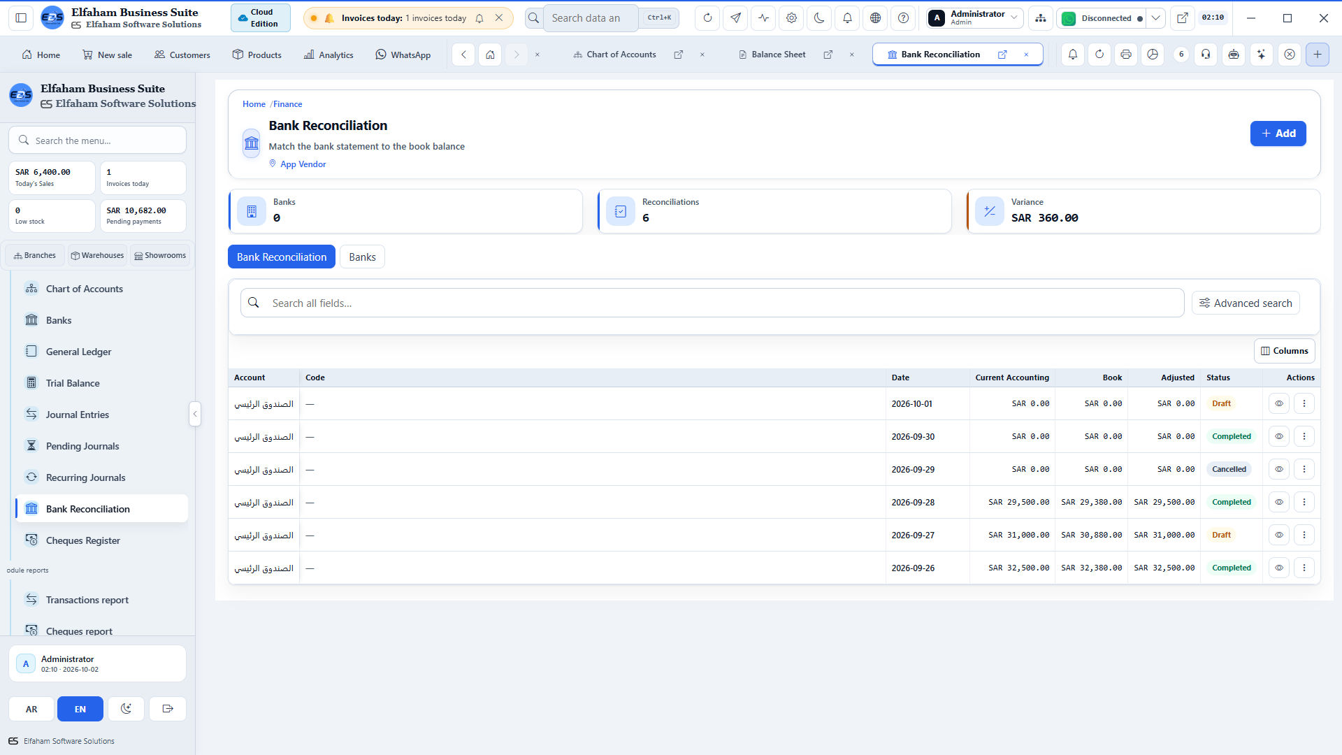
Task: Click the paper plane send icon
Action: pyautogui.click(x=735, y=18)
